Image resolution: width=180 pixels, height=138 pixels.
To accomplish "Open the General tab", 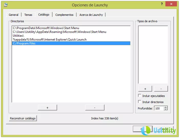I will click(x=14, y=15).
